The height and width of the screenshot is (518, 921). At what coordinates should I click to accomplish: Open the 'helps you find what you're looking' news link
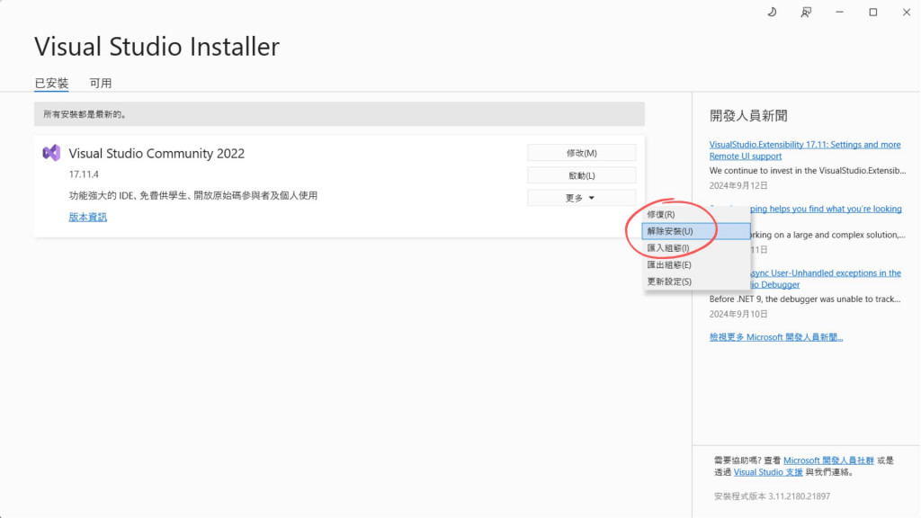tap(826, 209)
